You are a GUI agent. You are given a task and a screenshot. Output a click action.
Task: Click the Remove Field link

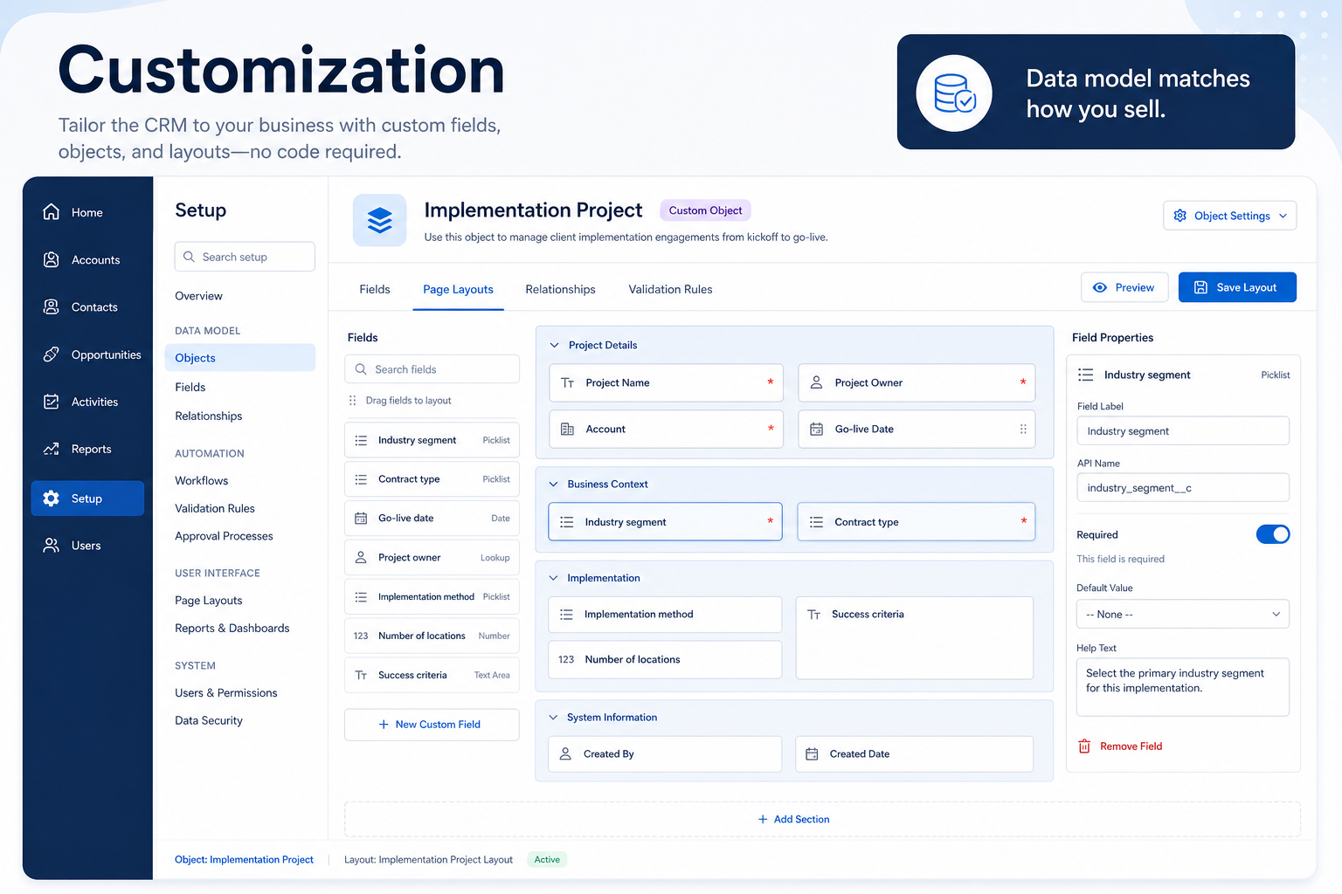coord(1131,746)
